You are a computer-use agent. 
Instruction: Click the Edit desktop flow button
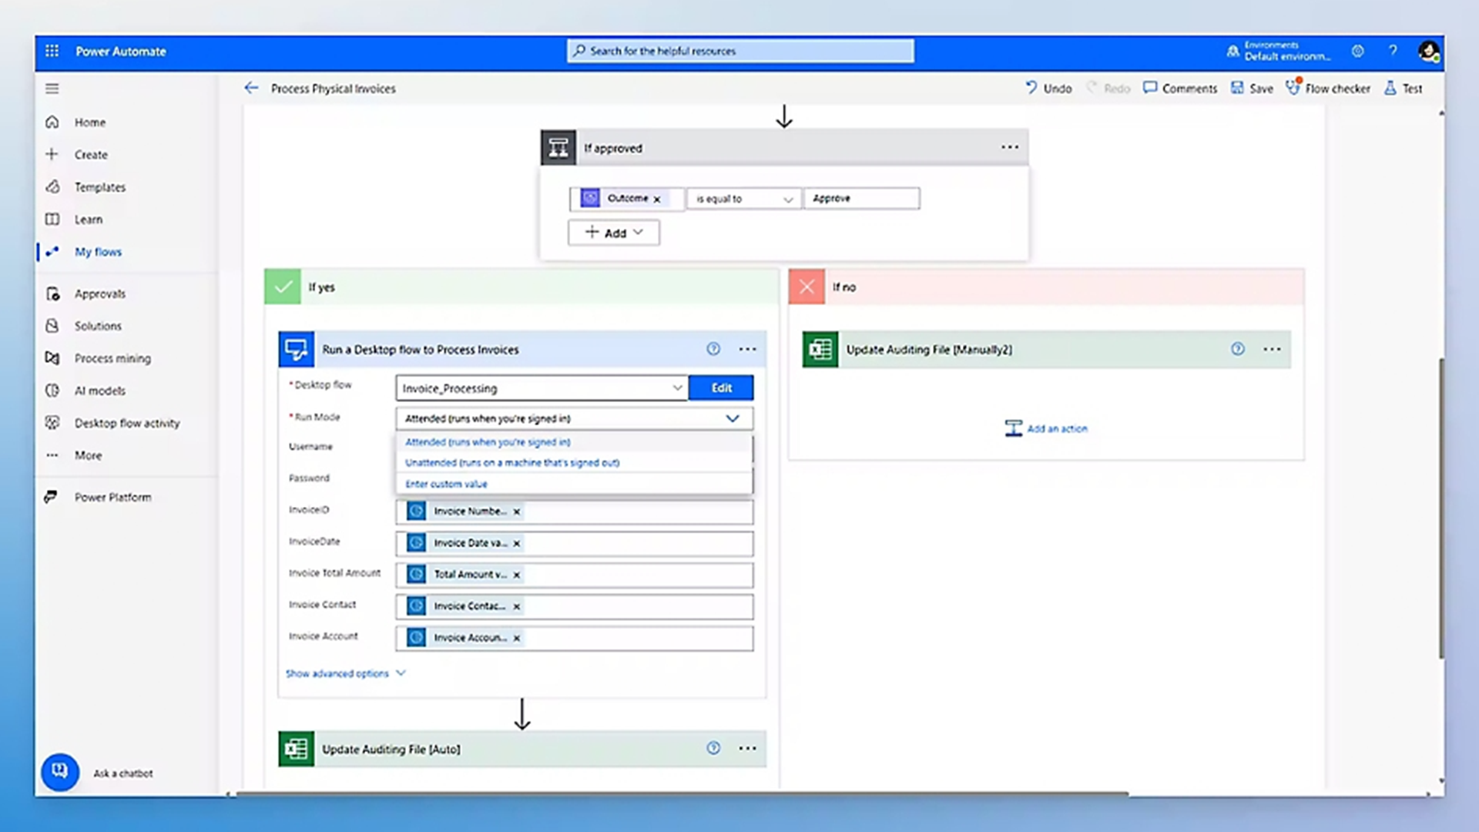[x=721, y=387]
